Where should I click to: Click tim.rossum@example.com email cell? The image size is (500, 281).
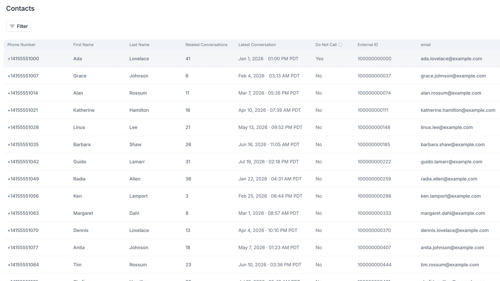[450, 265]
